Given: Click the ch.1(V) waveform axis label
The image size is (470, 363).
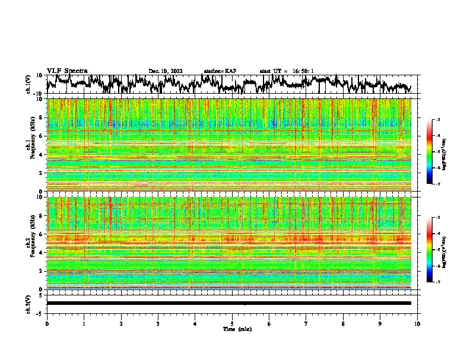Looking at the screenshot, I should point(28,84).
